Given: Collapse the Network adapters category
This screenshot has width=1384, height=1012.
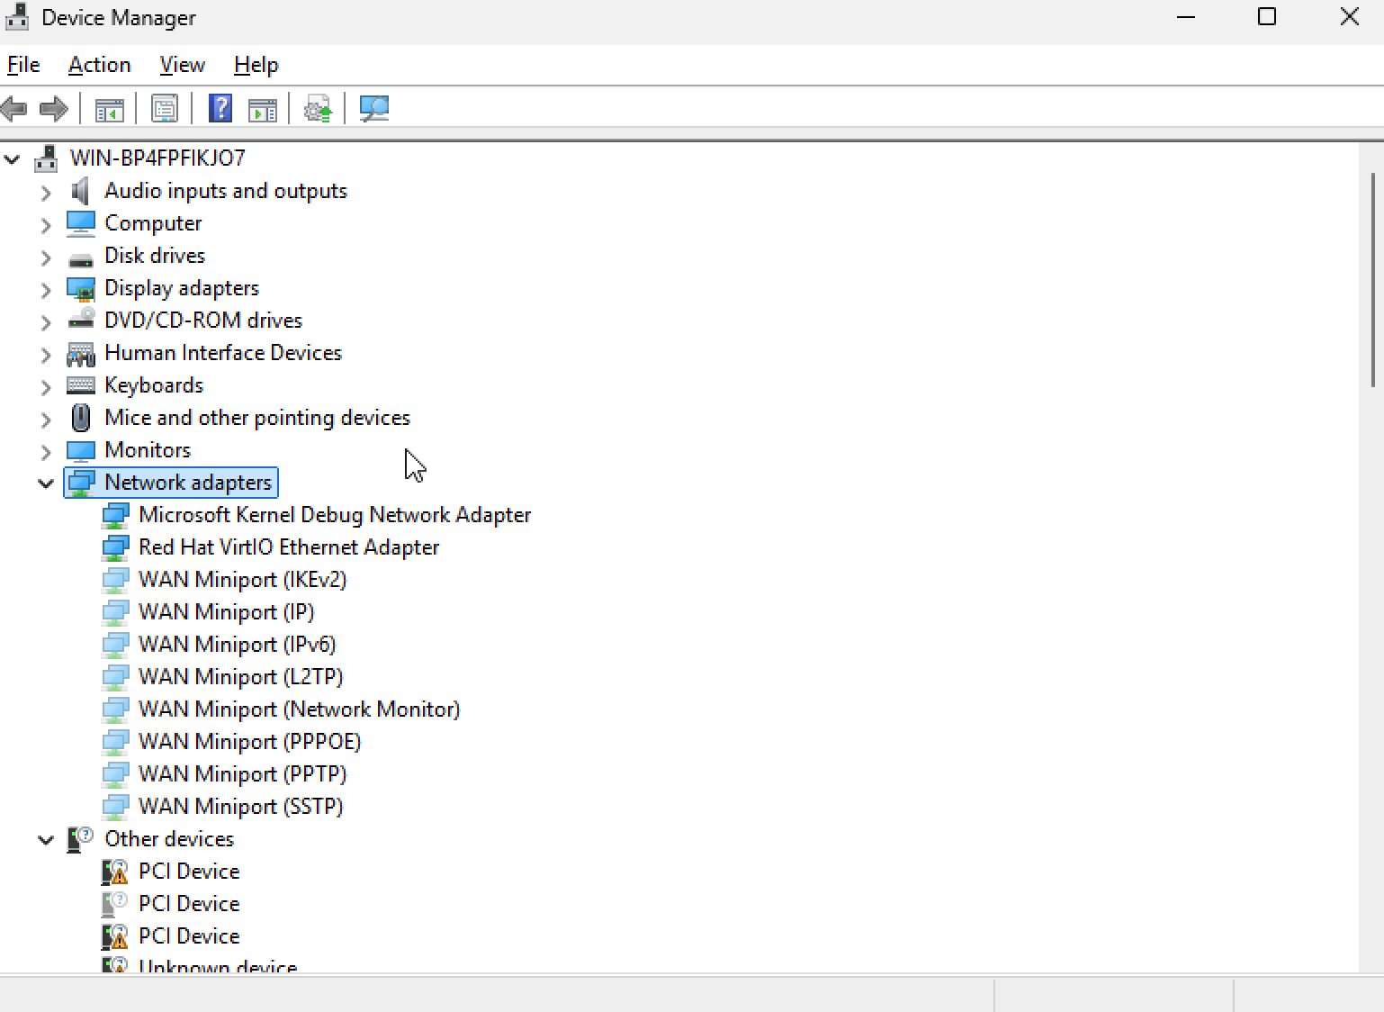Looking at the screenshot, I should [46, 483].
